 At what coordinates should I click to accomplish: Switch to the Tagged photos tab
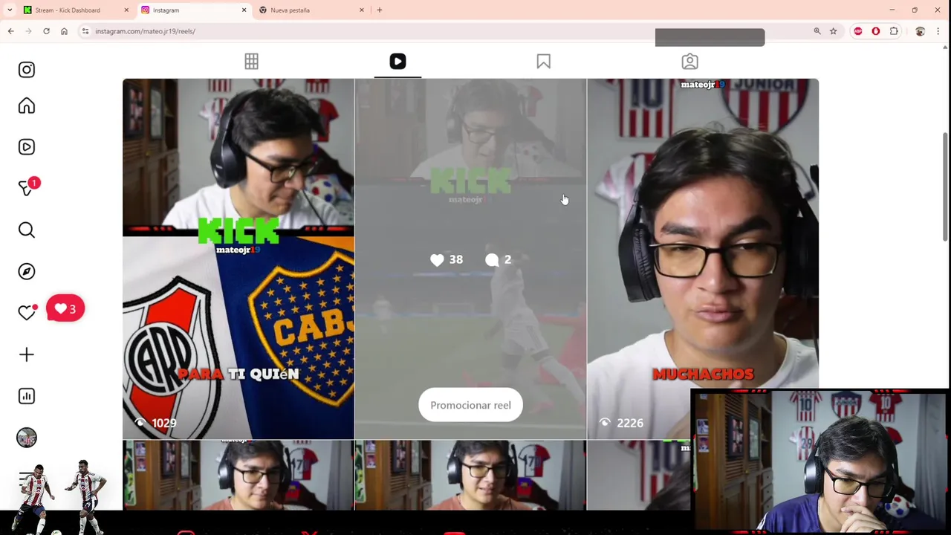pos(689,62)
